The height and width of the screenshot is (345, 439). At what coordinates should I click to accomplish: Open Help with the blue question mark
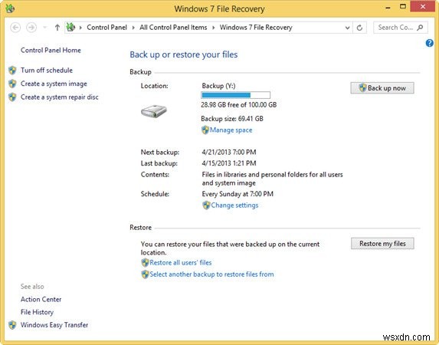430,43
